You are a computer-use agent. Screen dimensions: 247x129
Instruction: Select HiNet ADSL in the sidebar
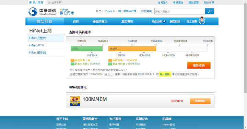[46, 45]
